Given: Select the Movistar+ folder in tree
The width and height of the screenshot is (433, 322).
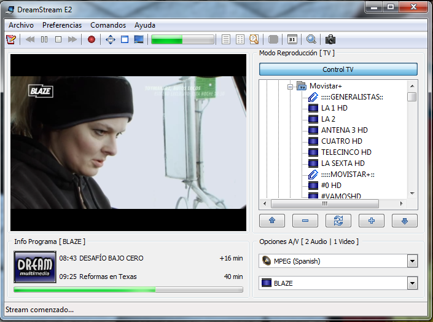Looking at the screenshot, I should tap(326, 86).
